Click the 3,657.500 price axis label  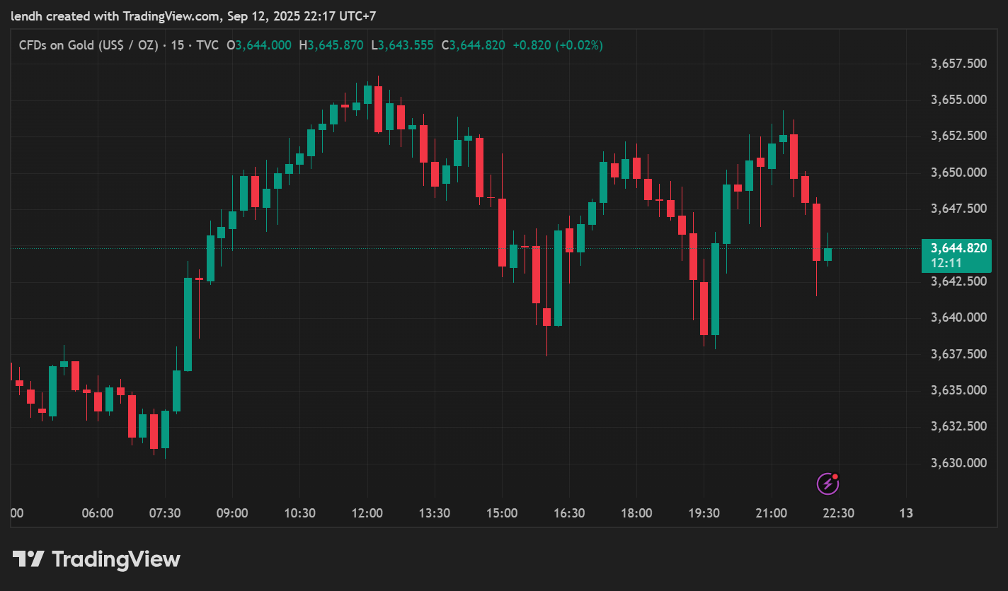coord(959,64)
